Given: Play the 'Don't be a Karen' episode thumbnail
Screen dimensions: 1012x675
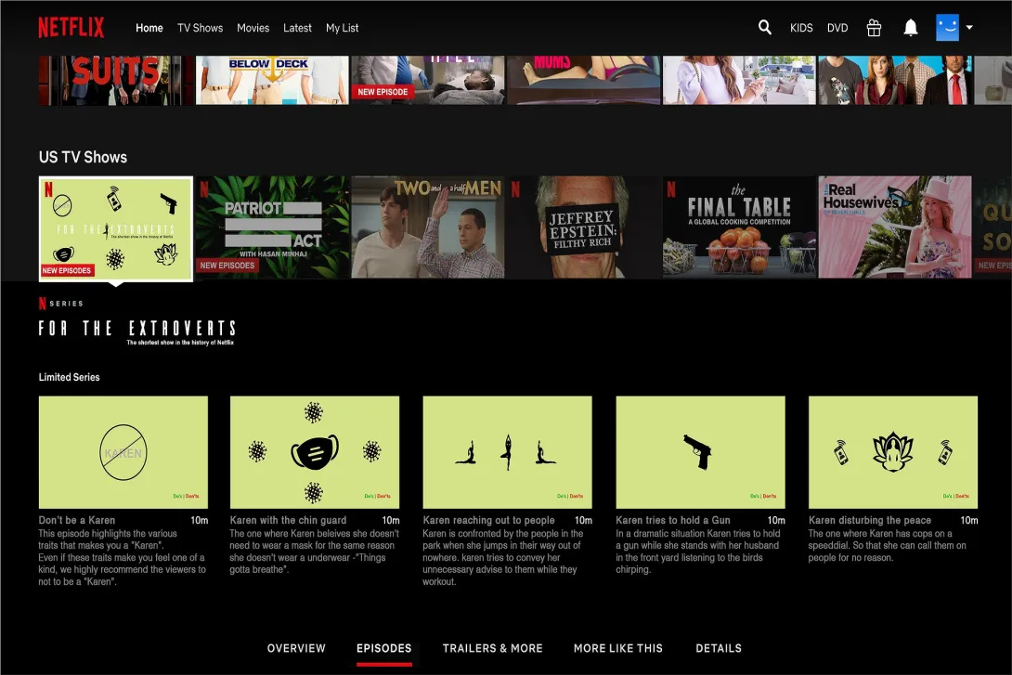Looking at the screenshot, I should [123, 452].
